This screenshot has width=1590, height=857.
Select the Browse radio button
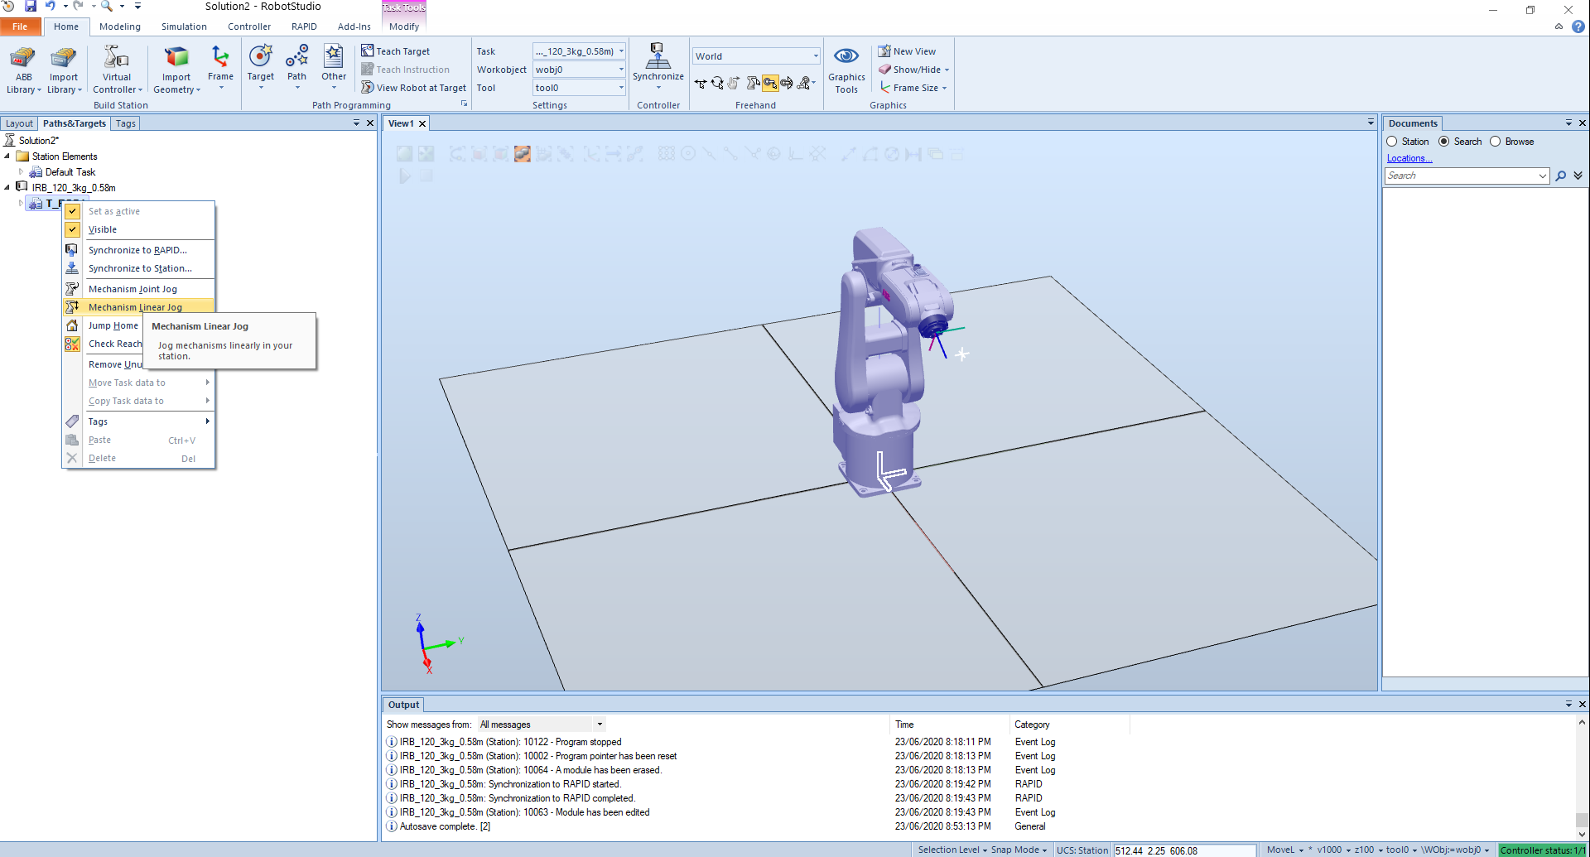pyautogui.click(x=1496, y=142)
